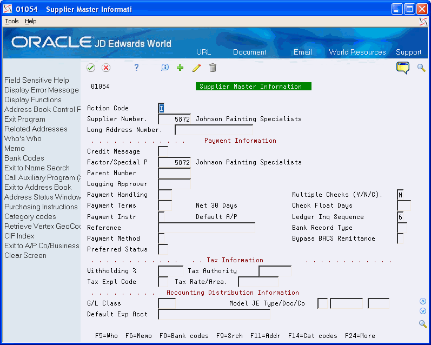Viewport: 431px width, 345px height.
Task: Click the JD Edwards icon in the menu bar
Action: [423, 22]
